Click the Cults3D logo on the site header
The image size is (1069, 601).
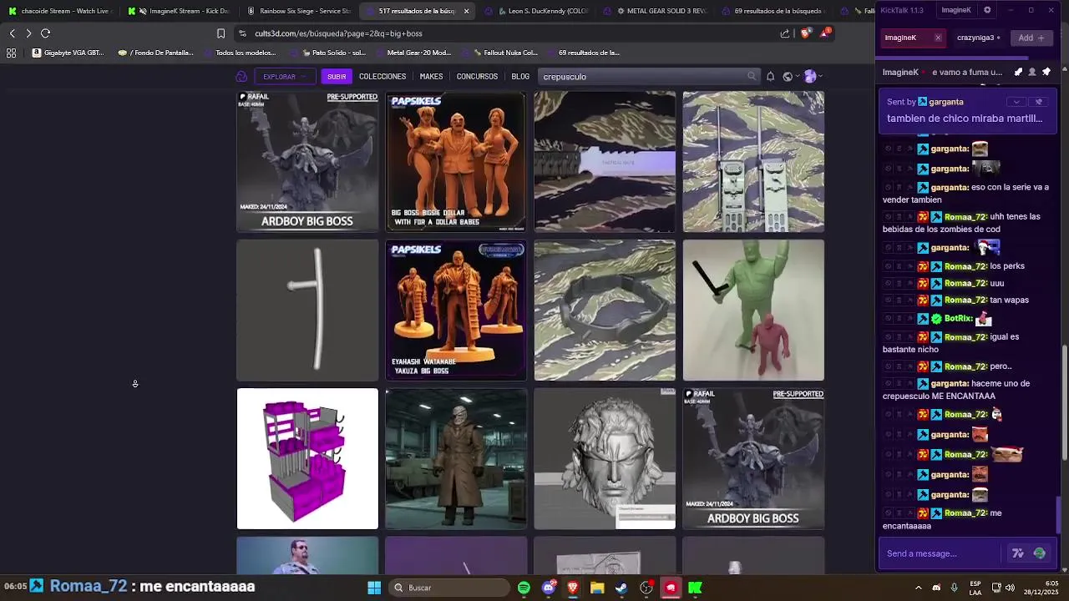[241, 76]
